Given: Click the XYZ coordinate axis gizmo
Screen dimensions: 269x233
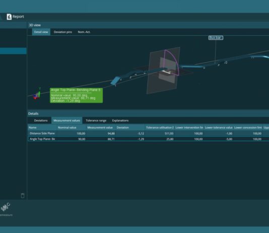Looking at the screenshot, I should pyautogui.click(x=37, y=94).
